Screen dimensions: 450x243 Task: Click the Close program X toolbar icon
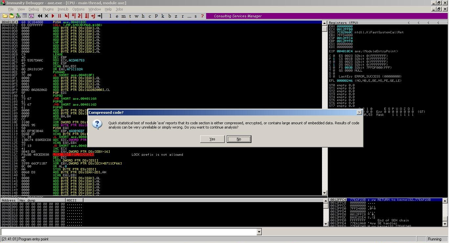point(46,16)
